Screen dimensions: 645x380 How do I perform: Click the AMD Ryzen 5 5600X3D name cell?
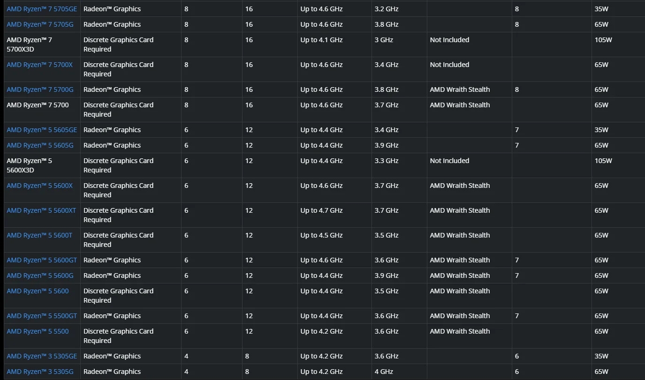(x=29, y=165)
